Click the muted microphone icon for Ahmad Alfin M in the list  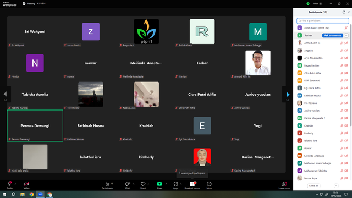coord(342,43)
